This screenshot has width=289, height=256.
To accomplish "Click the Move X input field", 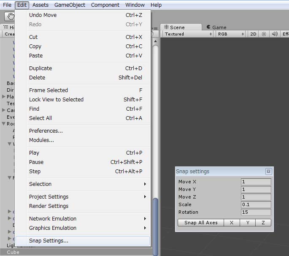I will pyautogui.click(x=256, y=182).
